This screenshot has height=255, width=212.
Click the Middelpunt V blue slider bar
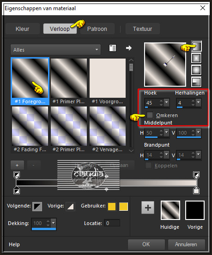[x=189, y=137]
